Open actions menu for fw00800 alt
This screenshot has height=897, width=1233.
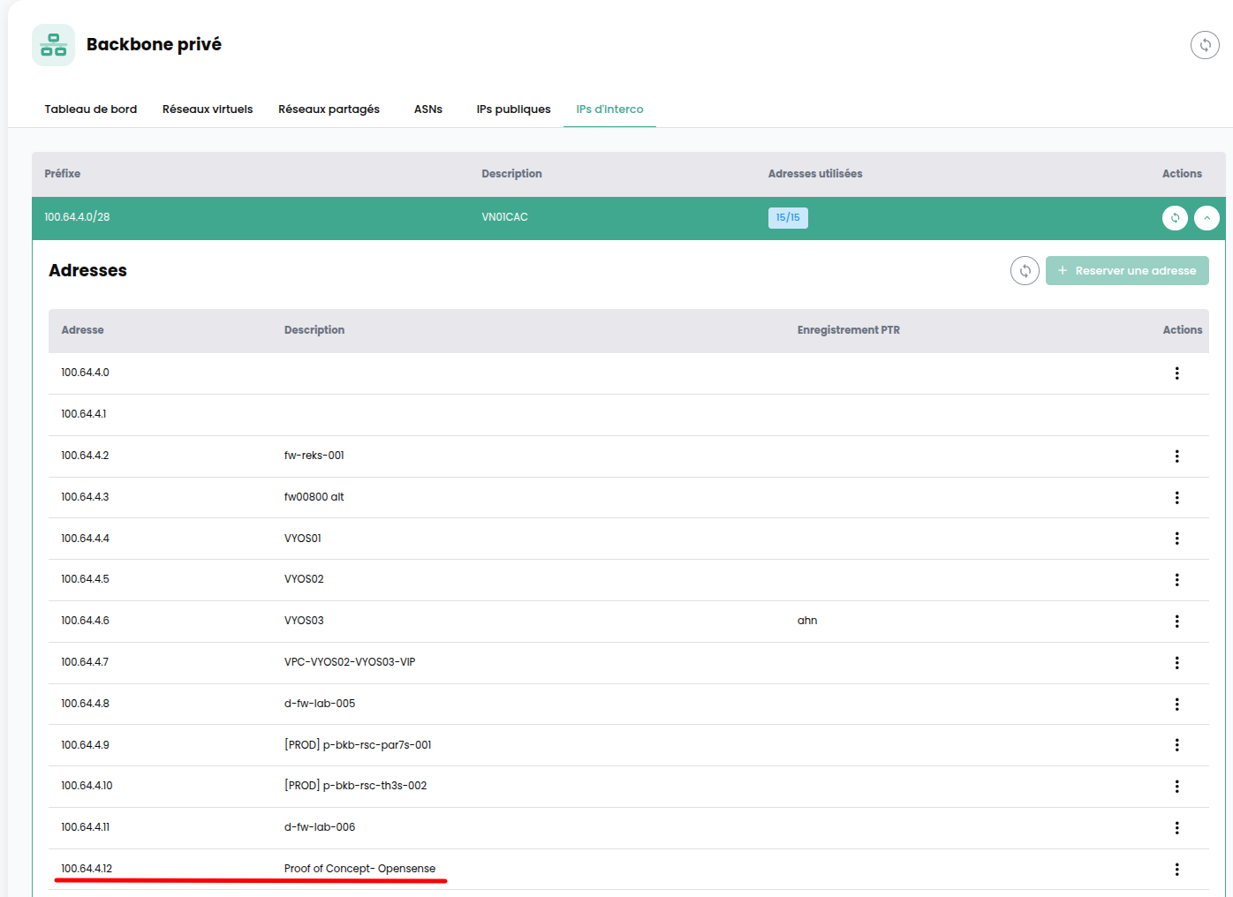(x=1176, y=498)
